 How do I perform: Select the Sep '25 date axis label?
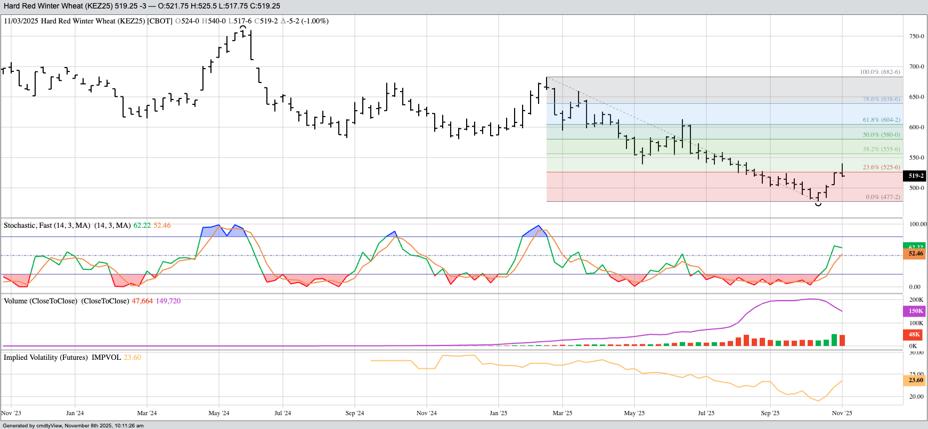(x=770, y=413)
